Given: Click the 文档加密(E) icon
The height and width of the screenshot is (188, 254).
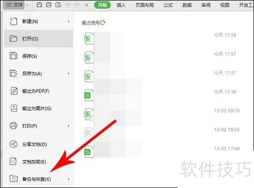Looking at the screenshot, I should pos(13,162).
